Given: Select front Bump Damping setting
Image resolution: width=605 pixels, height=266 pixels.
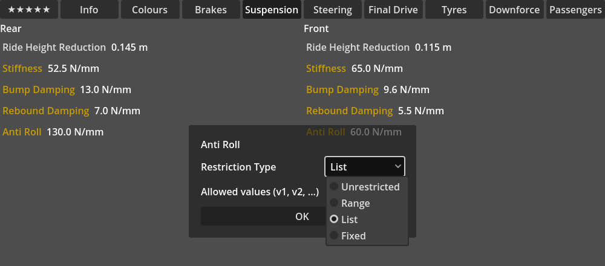Looking at the screenshot, I should coord(342,89).
